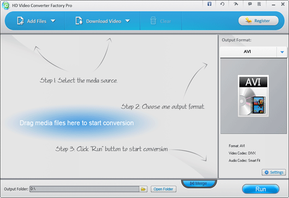Image resolution: width=289 pixels, height=198 pixels.
Task: Click the Open Folder button
Action: 163,189
